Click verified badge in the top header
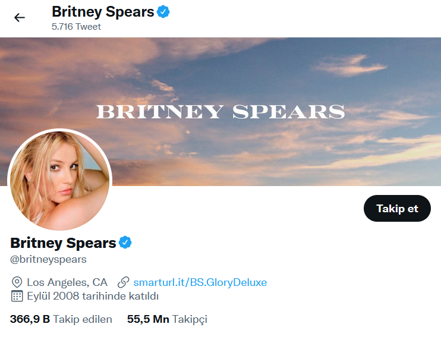The height and width of the screenshot is (343, 441). pyautogui.click(x=163, y=11)
